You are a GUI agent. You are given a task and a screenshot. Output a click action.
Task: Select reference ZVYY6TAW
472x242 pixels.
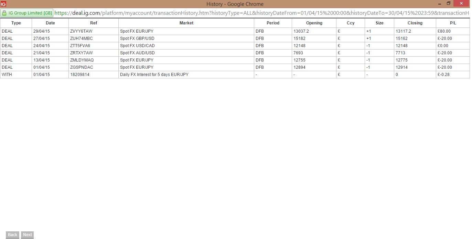pos(81,31)
